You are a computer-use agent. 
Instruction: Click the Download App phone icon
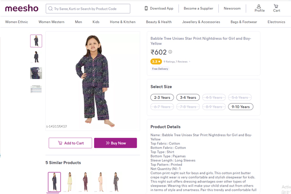pos(146,8)
